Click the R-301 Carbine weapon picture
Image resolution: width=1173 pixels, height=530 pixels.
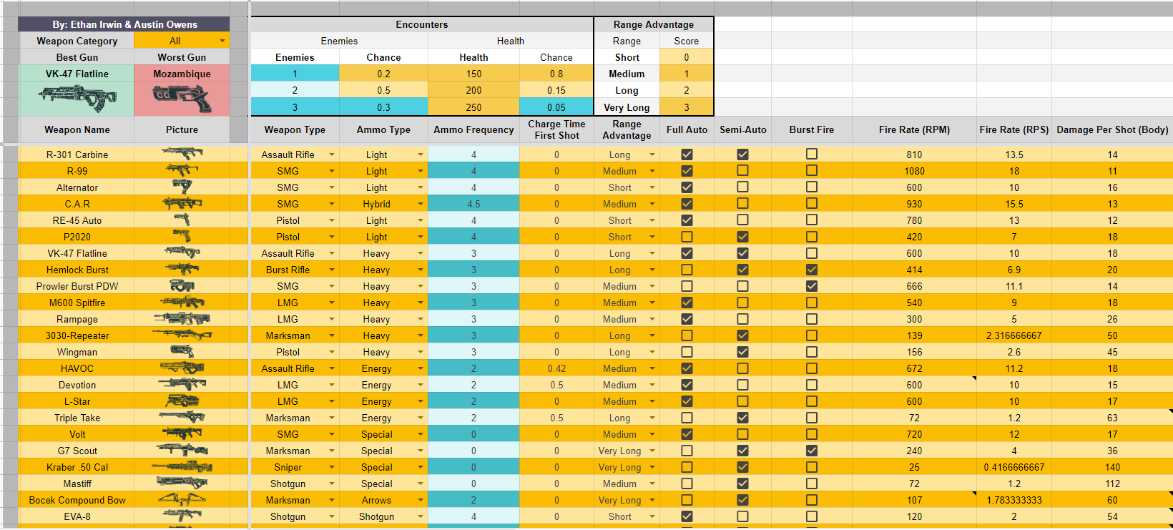pos(182,153)
